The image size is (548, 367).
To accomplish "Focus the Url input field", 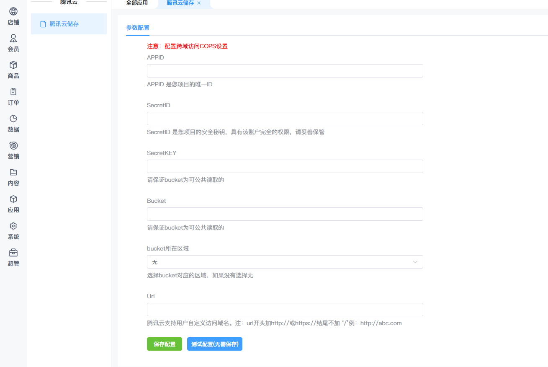I will (x=285, y=310).
